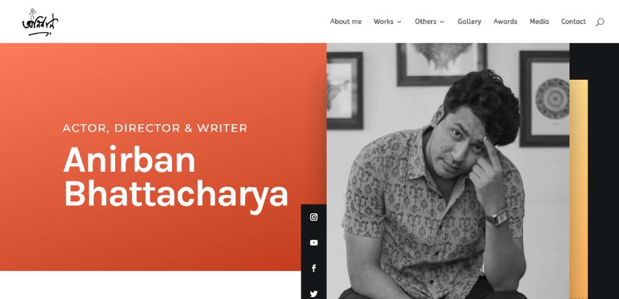Go to the About me page
This screenshot has height=299, width=619.
click(x=346, y=22)
